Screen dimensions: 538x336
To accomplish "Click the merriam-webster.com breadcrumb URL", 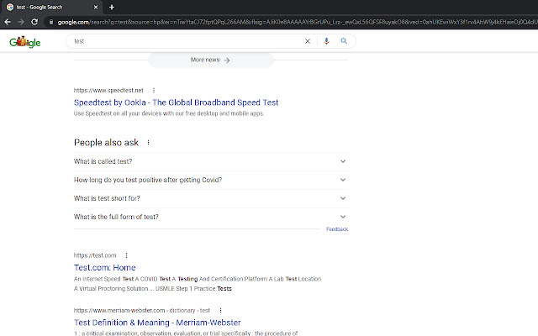I will (x=142, y=310).
